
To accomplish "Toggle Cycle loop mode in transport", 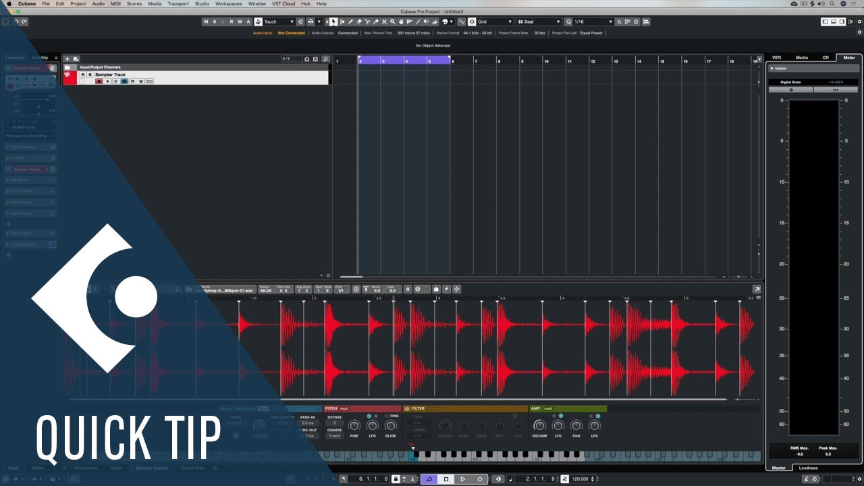I will click(429, 479).
